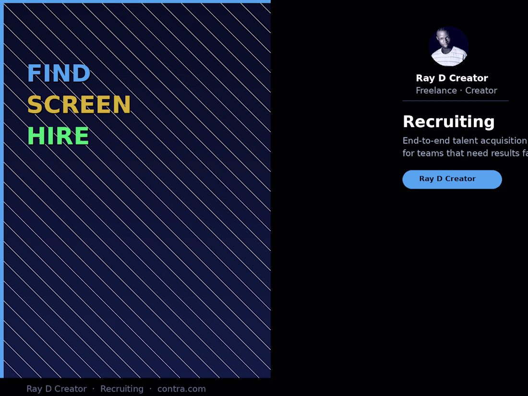Open contra.com in the footer
Viewport: 528px width, 396px height.
181,389
